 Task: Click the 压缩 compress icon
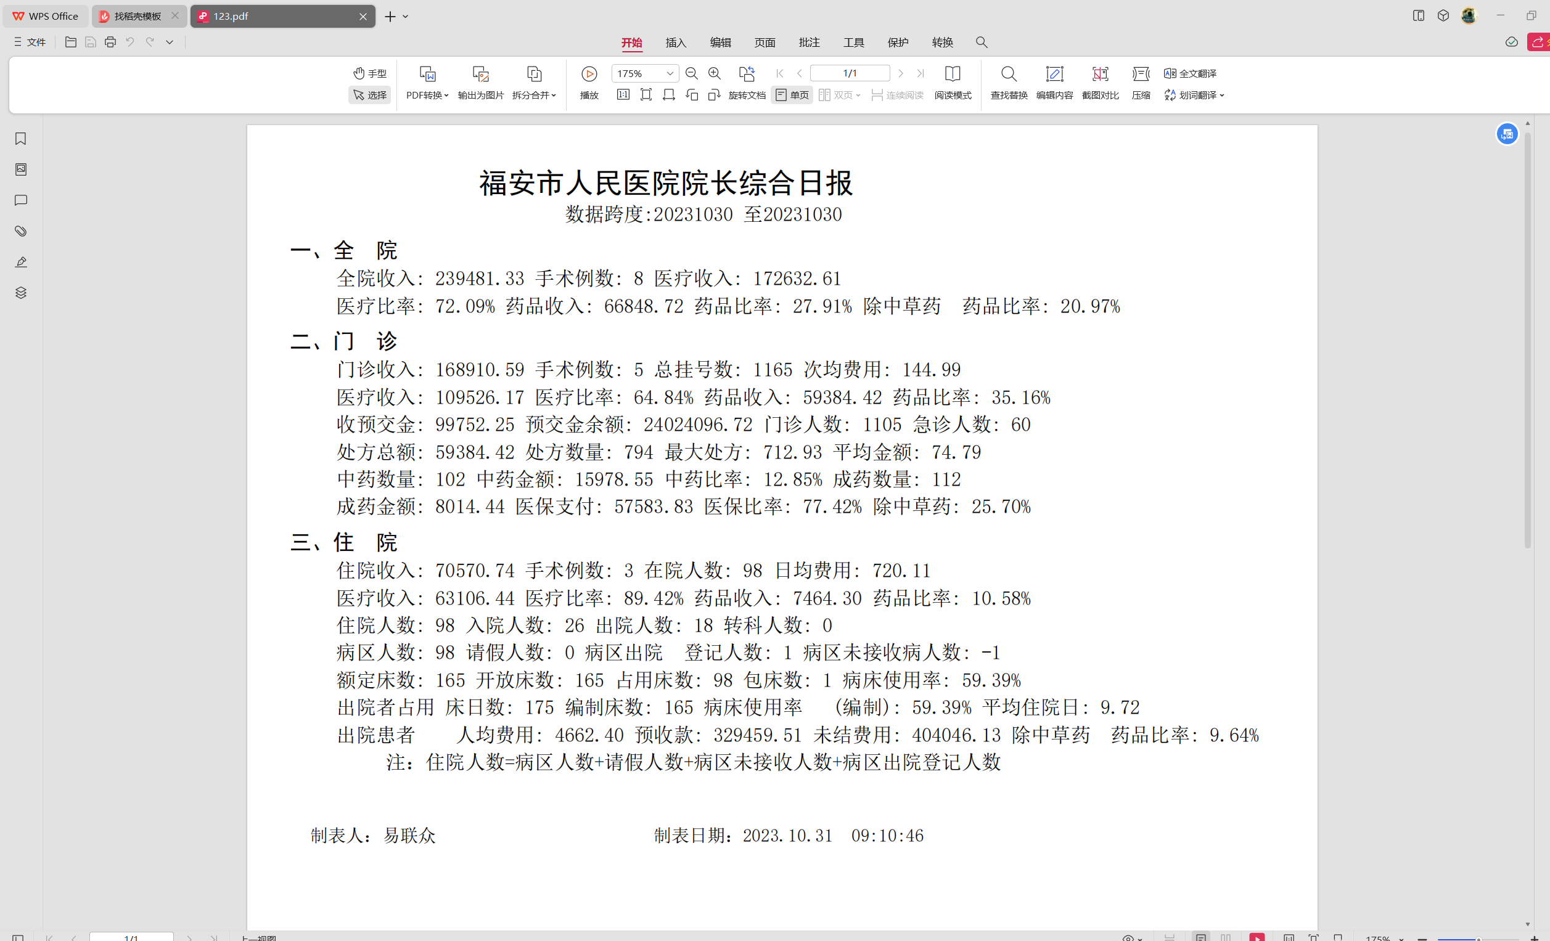1141,74
